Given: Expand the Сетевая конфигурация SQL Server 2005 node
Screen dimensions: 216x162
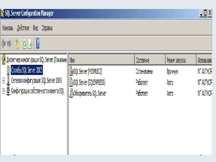Looking at the screenshot, I should [4, 81].
